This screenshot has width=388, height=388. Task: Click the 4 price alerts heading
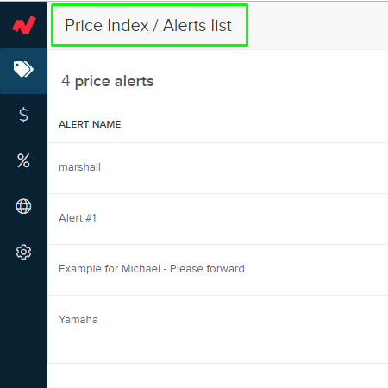[x=108, y=81]
